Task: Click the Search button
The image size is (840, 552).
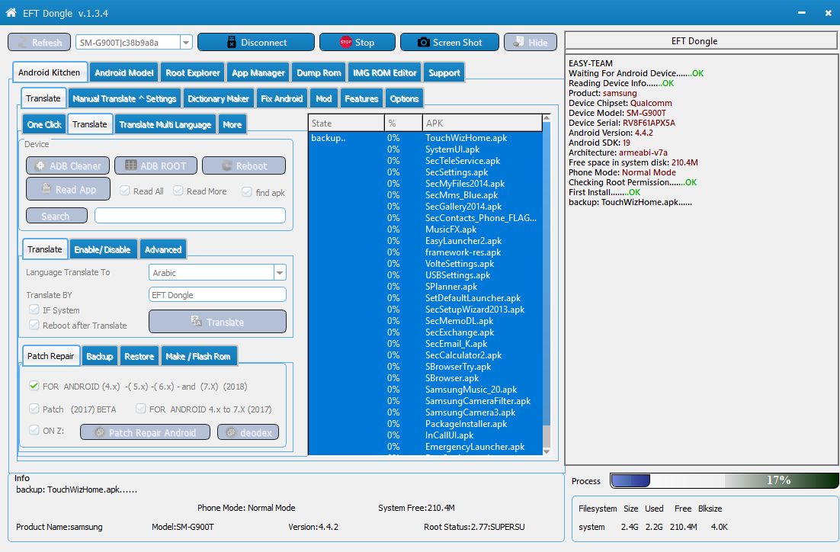Action: [56, 216]
